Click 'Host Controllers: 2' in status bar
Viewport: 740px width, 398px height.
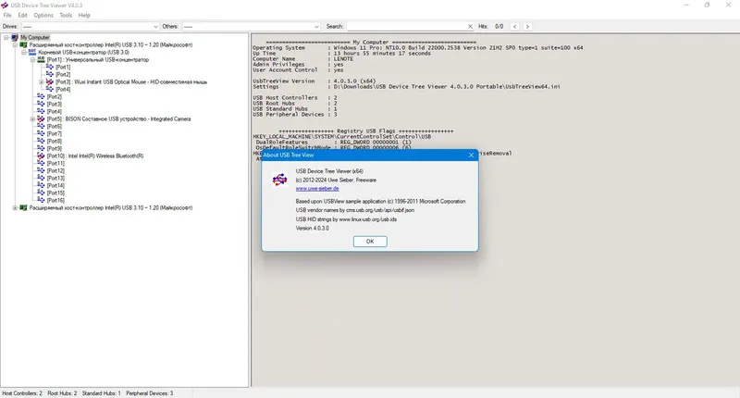coord(22,393)
